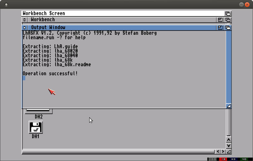Open the DH1 floppy disk icon

click(36, 127)
